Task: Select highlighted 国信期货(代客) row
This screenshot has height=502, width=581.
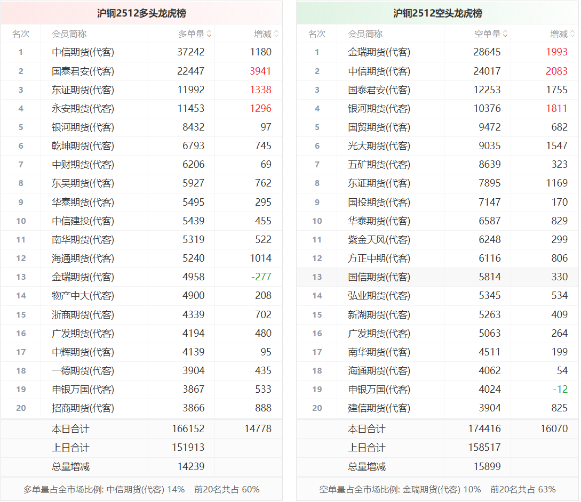Action: (437, 277)
